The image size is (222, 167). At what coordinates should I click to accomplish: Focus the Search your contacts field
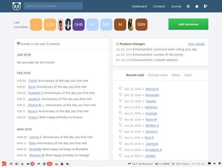[x=53, y=6]
